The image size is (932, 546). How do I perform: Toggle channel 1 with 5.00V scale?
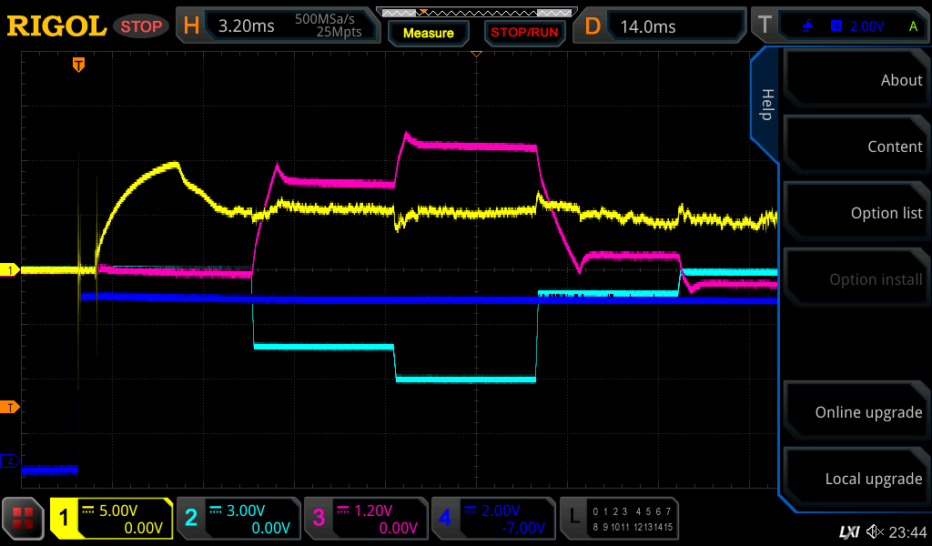click(x=111, y=519)
